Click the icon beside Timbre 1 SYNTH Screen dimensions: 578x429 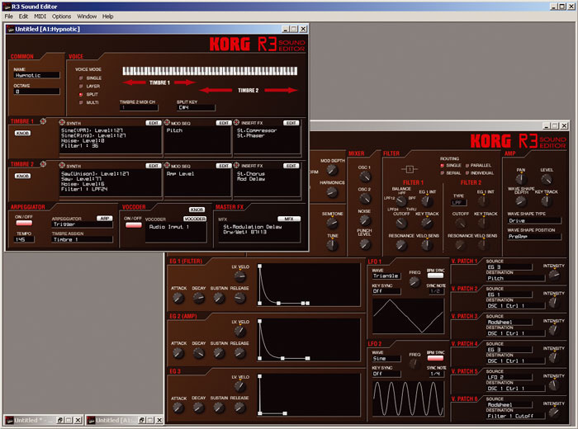click(62, 123)
